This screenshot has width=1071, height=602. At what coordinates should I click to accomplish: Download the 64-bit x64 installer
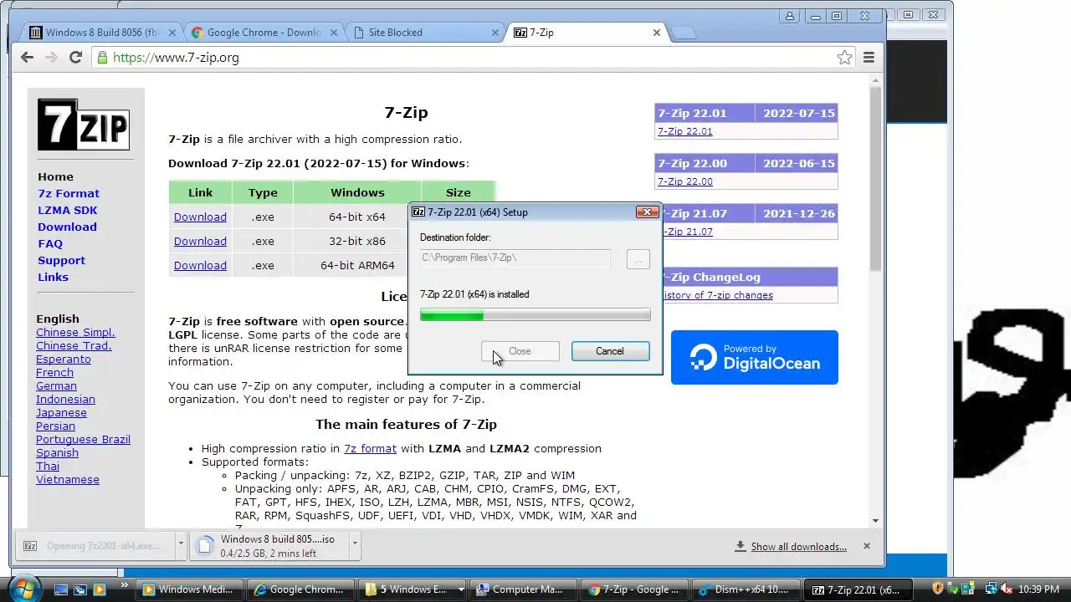pos(200,217)
